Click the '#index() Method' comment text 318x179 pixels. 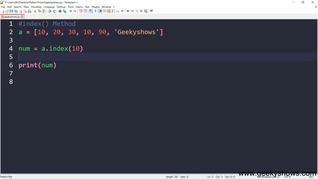(x=47, y=24)
